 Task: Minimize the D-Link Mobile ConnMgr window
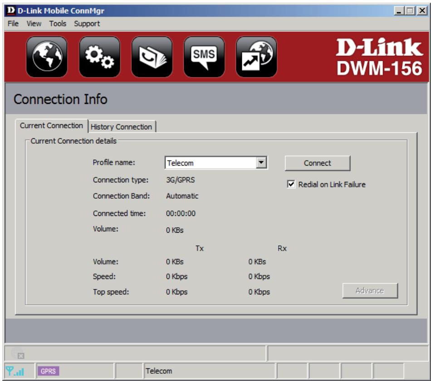(x=399, y=11)
